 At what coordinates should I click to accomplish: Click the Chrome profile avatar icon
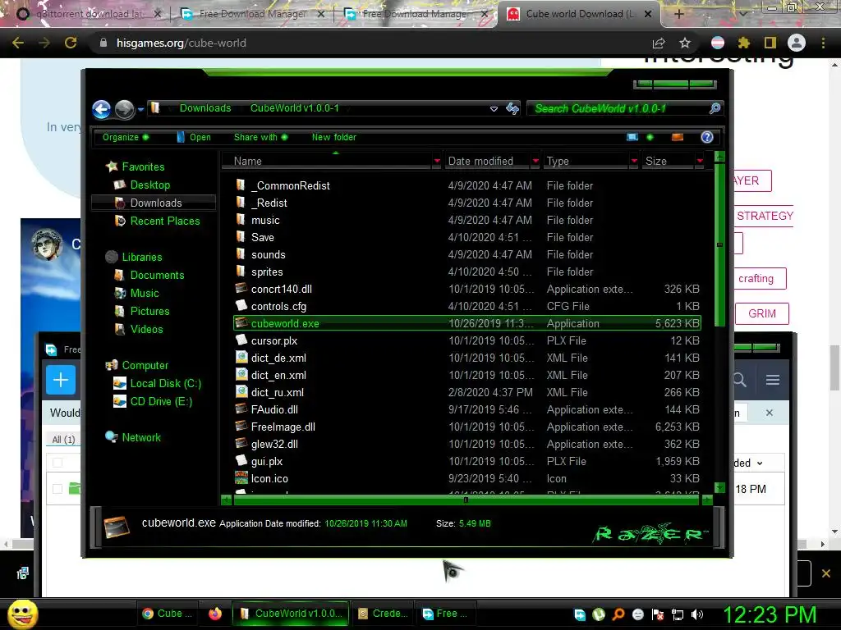(x=797, y=43)
